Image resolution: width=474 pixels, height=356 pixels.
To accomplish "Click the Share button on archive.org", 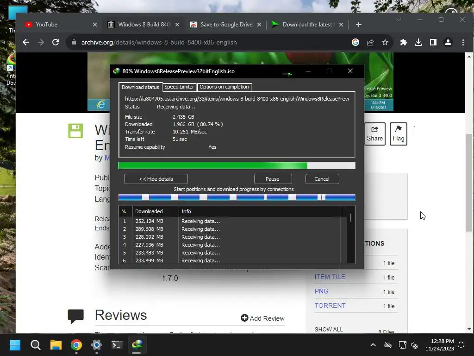I will coord(375,134).
